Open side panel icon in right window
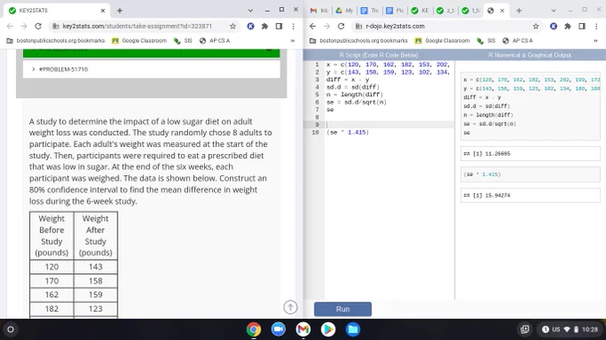The height and width of the screenshot is (340, 606). click(x=582, y=26)
